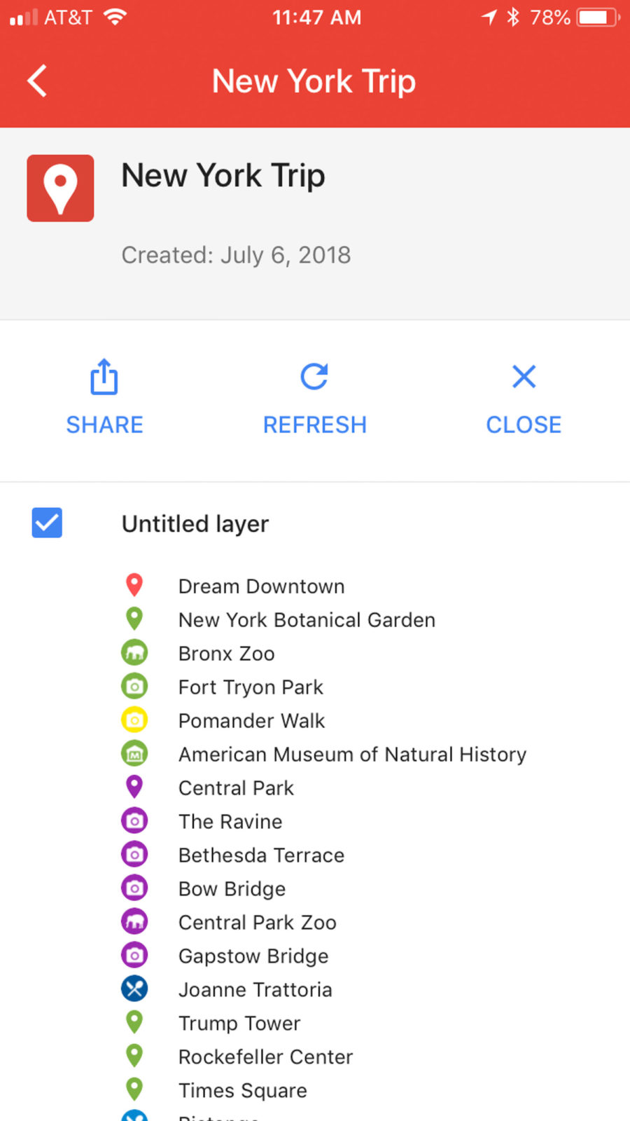
Task: Select Central Park in the layer list
Action: tap(236, 788)
